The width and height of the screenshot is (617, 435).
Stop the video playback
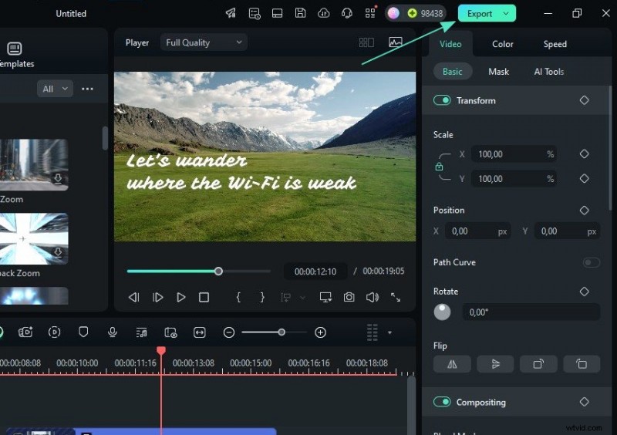[204, 297]
